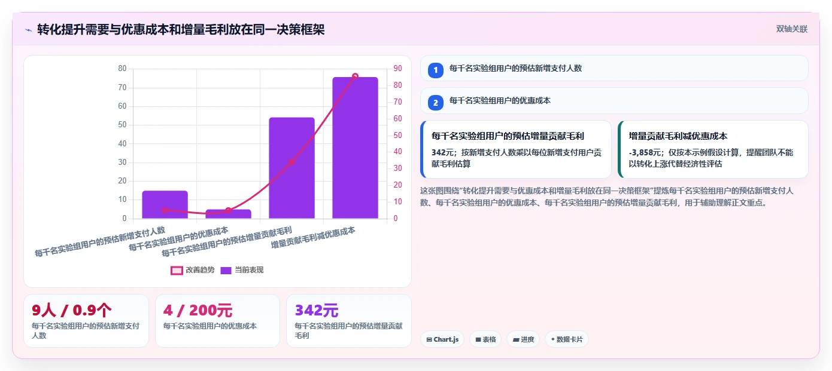Click the 342元 description in detail card
Image resolution: width=832 pixels, height=371 pixels.
pyautogui.click(x=517, y=158)
